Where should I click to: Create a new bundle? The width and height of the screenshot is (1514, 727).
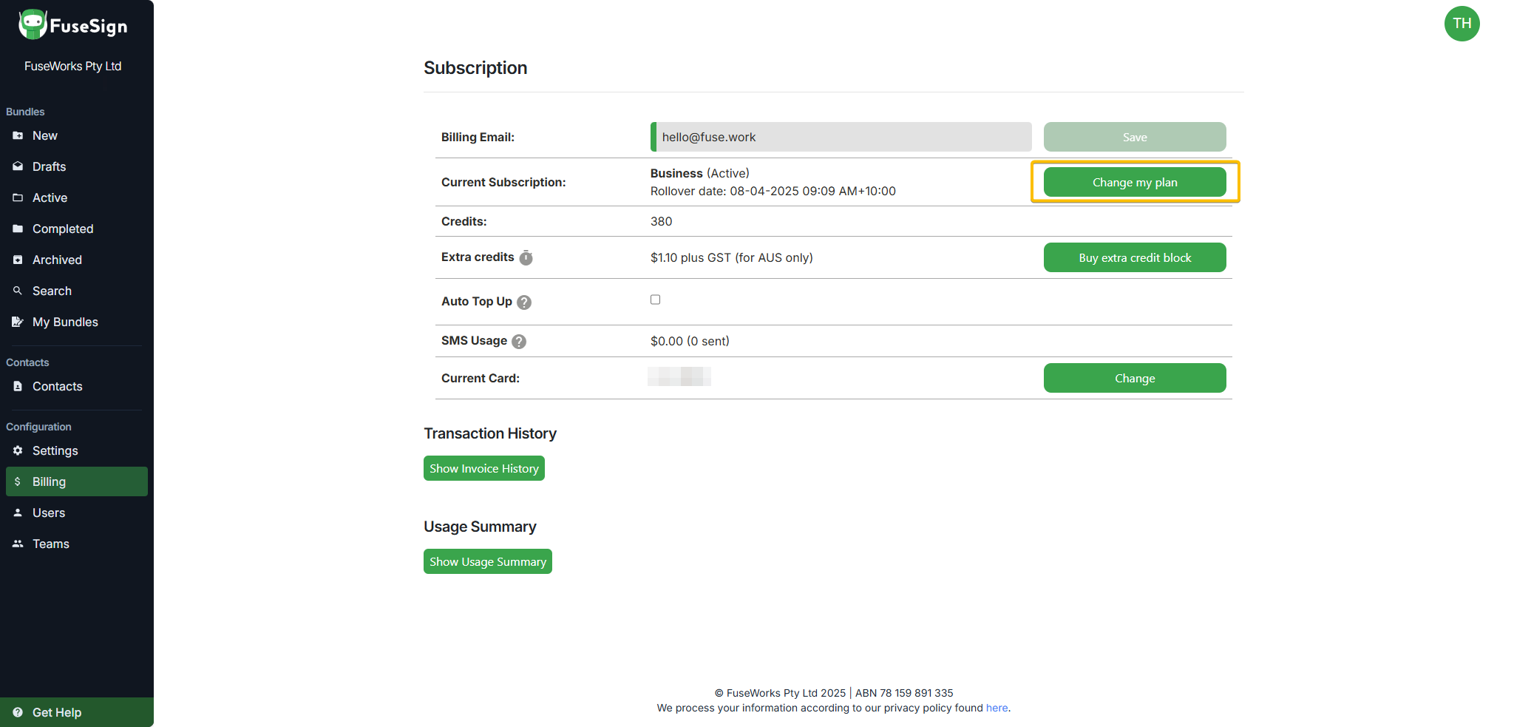pyautogui.click(x=44, y=135)
